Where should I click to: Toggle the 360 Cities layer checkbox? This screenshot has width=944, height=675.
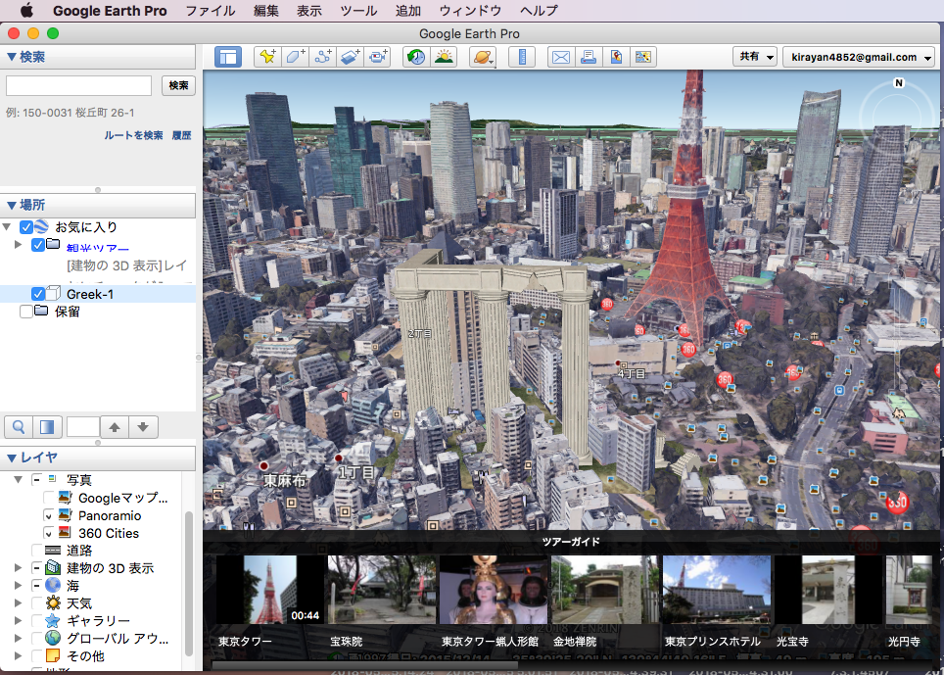click(49, 533)
